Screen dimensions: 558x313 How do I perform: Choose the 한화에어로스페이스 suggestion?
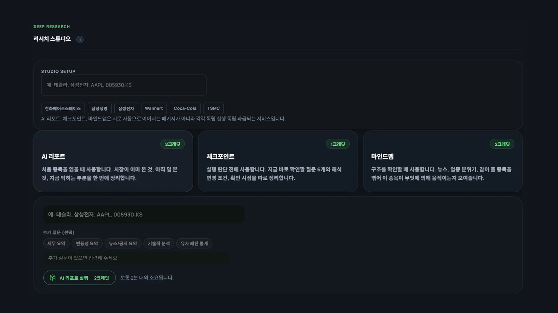tap(62, 108)
